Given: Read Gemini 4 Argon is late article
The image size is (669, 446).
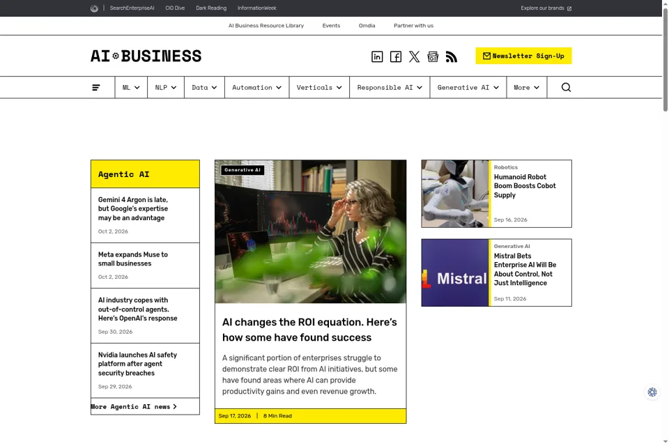Looking at the screenshot, I should (x=132, y=208).
